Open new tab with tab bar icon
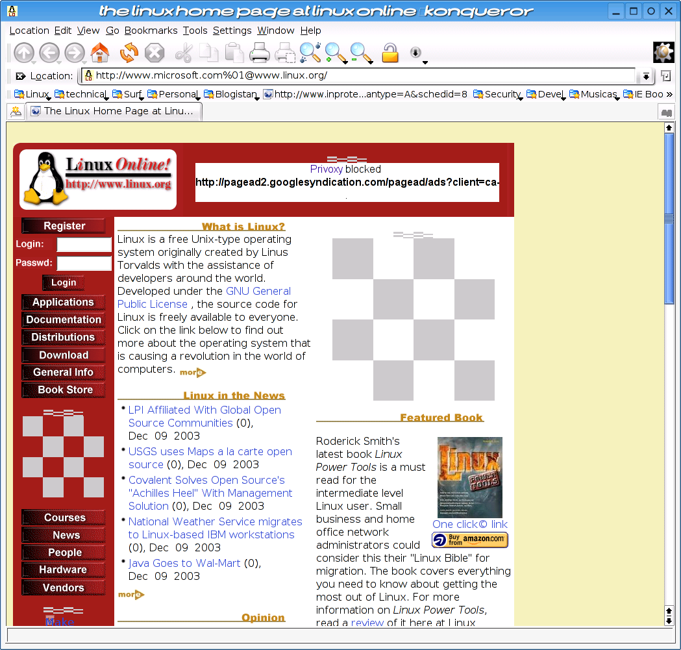This screenshot has height=650, width=681. point(16,112)
